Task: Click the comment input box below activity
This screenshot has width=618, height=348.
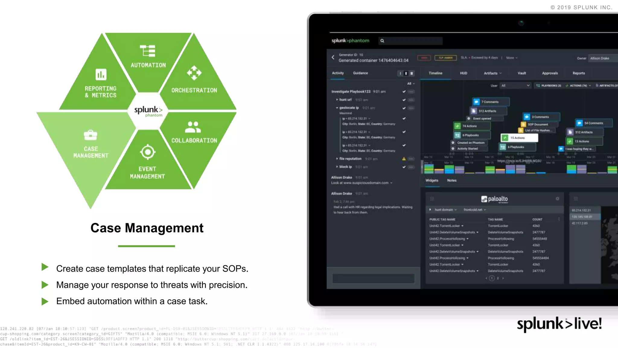Action: point(373,278)
